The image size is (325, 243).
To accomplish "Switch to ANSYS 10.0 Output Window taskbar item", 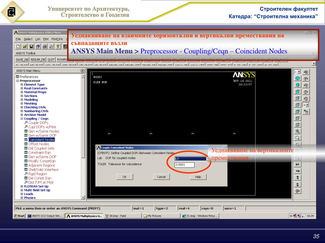I will pyautogui.click(x=45, y=216).
